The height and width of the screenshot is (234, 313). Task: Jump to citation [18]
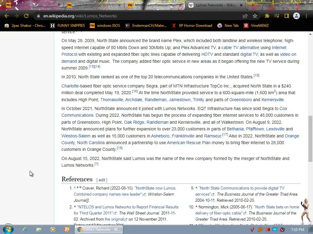click(x=120, y=148)
